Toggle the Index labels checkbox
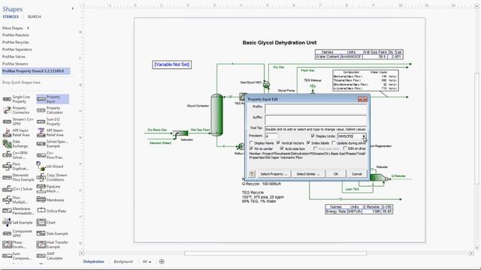This screenshot has width=481, height=270. pos(308,143)
